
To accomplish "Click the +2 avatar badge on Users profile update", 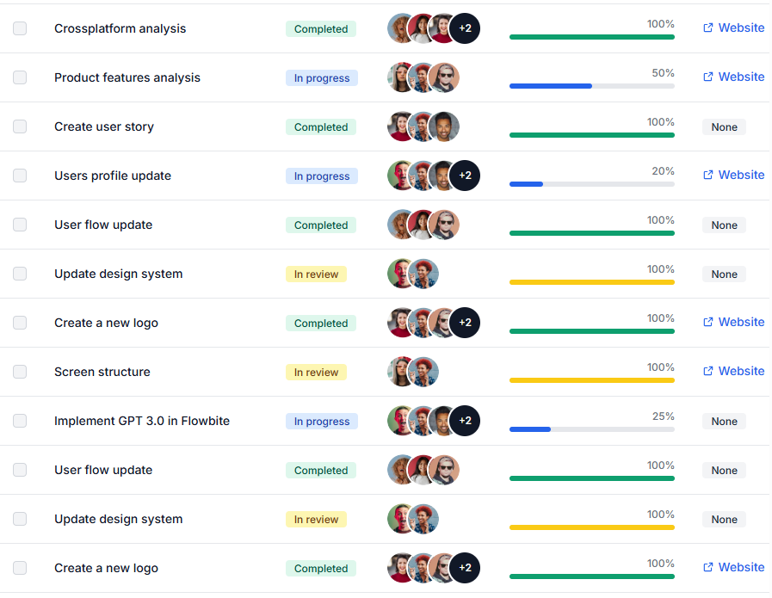I will (464, 176).
